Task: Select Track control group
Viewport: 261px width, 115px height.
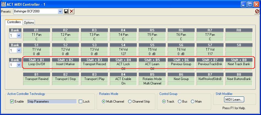Action: [x=164, y=101]
